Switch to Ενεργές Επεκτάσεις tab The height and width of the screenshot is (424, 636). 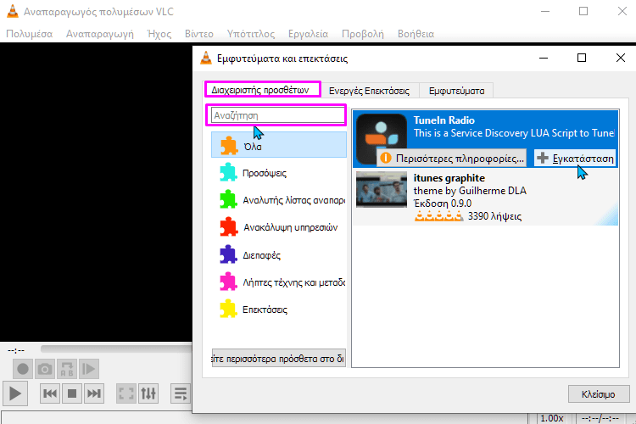pyautogui.click(x=369, y=91)
